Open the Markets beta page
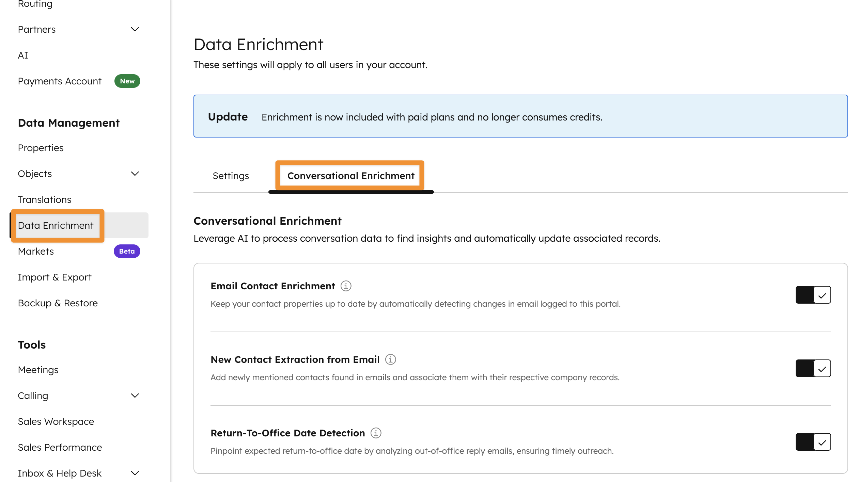Image resolution: width=859 pixels, height=482 pixels. click(x=35, y=251)
